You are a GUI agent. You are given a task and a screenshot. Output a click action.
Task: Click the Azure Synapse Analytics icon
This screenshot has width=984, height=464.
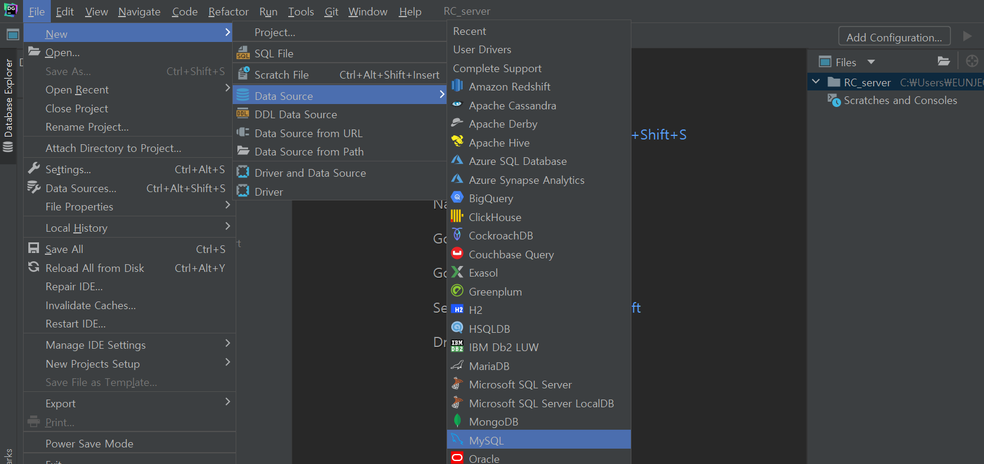click(x=457, y=179)
